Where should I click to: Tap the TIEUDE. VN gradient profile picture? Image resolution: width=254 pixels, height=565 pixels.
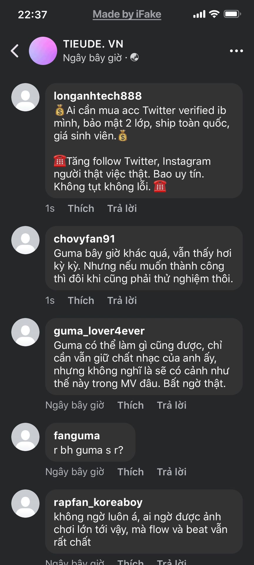coord(43,51)
